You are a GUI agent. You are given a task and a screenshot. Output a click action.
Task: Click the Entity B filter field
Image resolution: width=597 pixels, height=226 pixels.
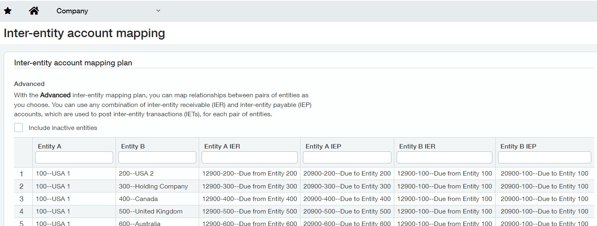[x=157, y=157]
